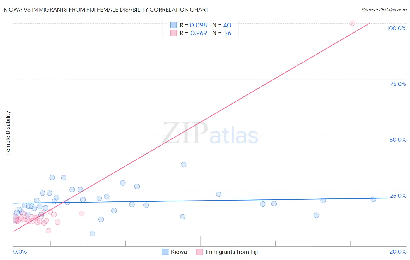410x260 pixels.
Task: Click the 20.0% x-axis label
Action: tap(398, 252)
